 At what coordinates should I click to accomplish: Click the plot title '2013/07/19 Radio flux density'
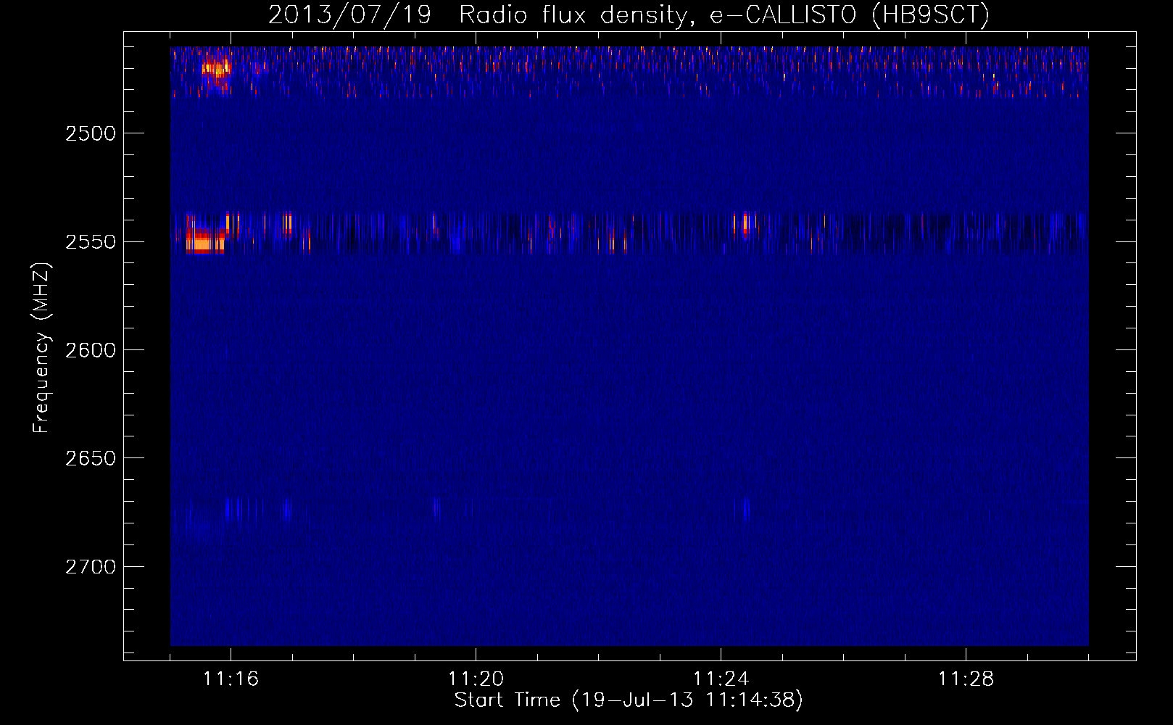click(x=629, y=14)
